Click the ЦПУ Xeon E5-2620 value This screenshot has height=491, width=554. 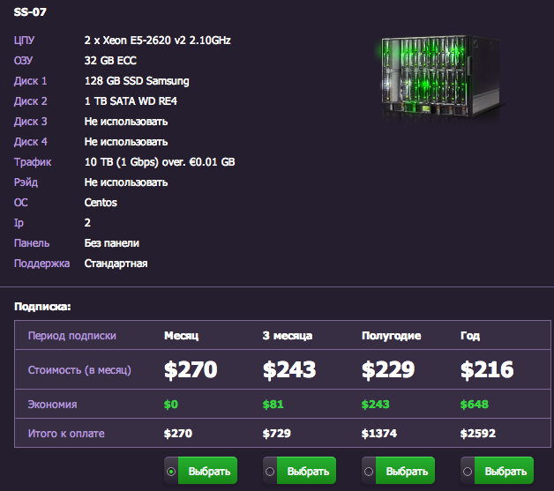158,41
